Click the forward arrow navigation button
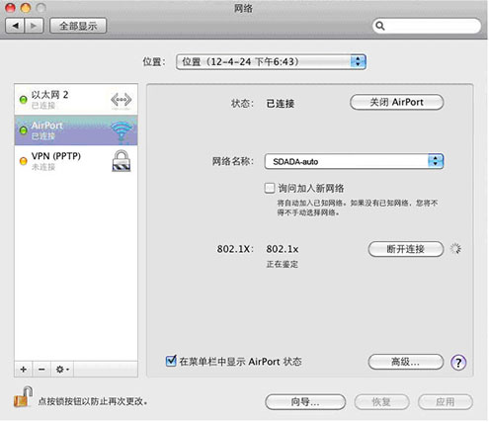The height and width of the screenshot is (422, 489). [34, 26]
